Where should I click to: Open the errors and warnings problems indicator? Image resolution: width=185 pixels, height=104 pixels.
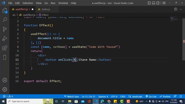coord(8,96)
